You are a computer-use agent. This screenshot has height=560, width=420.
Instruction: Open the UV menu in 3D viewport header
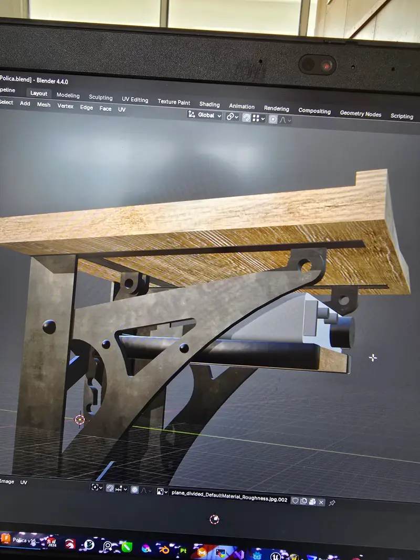point(122,110)
